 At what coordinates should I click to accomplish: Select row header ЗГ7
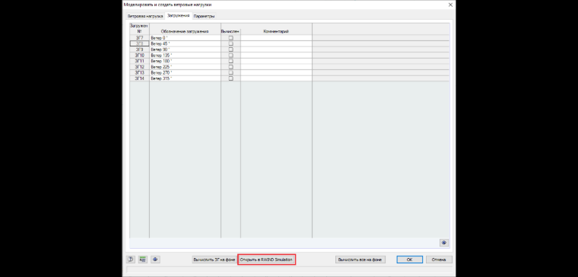coord(139,37)
